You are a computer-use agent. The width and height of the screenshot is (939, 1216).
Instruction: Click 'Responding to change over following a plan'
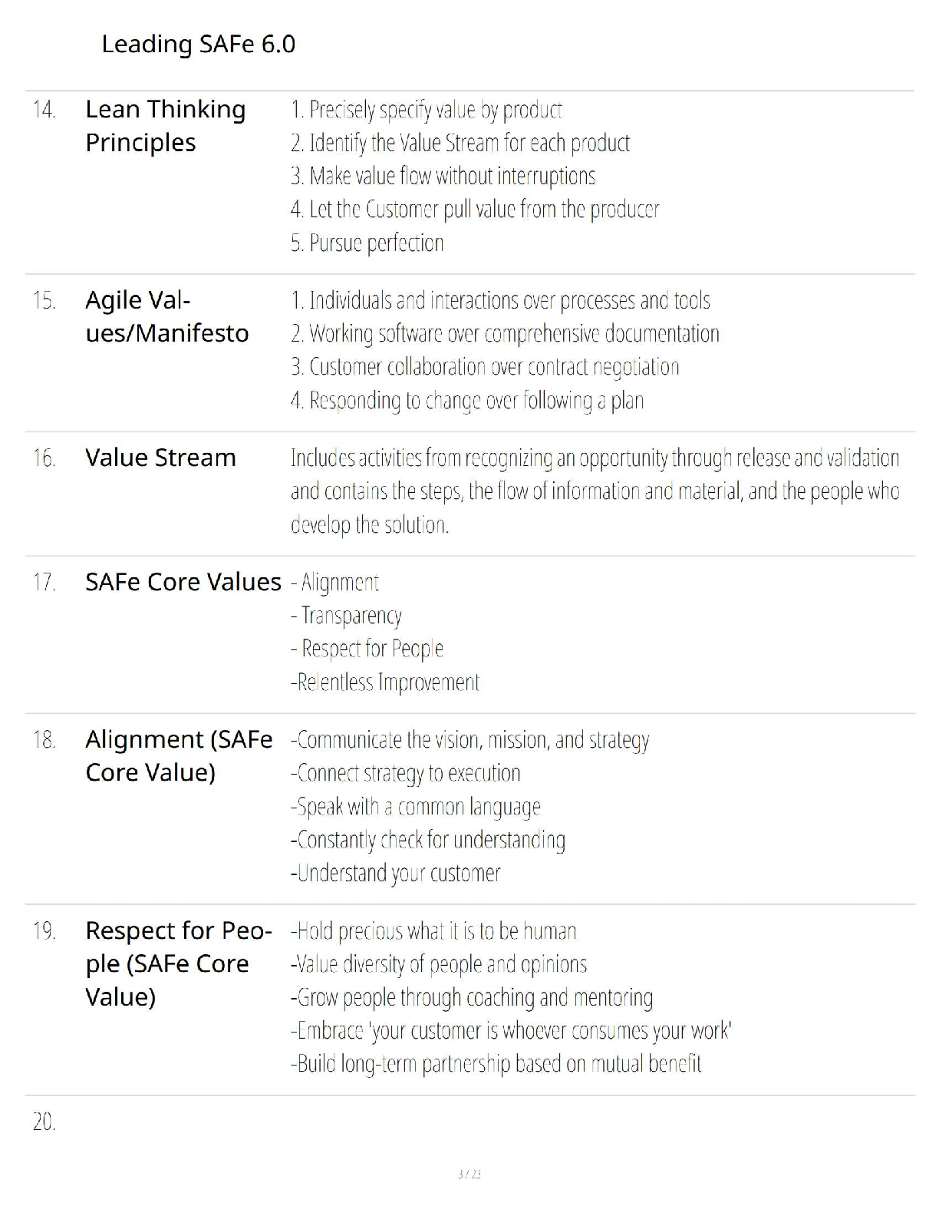click(467, 401)
